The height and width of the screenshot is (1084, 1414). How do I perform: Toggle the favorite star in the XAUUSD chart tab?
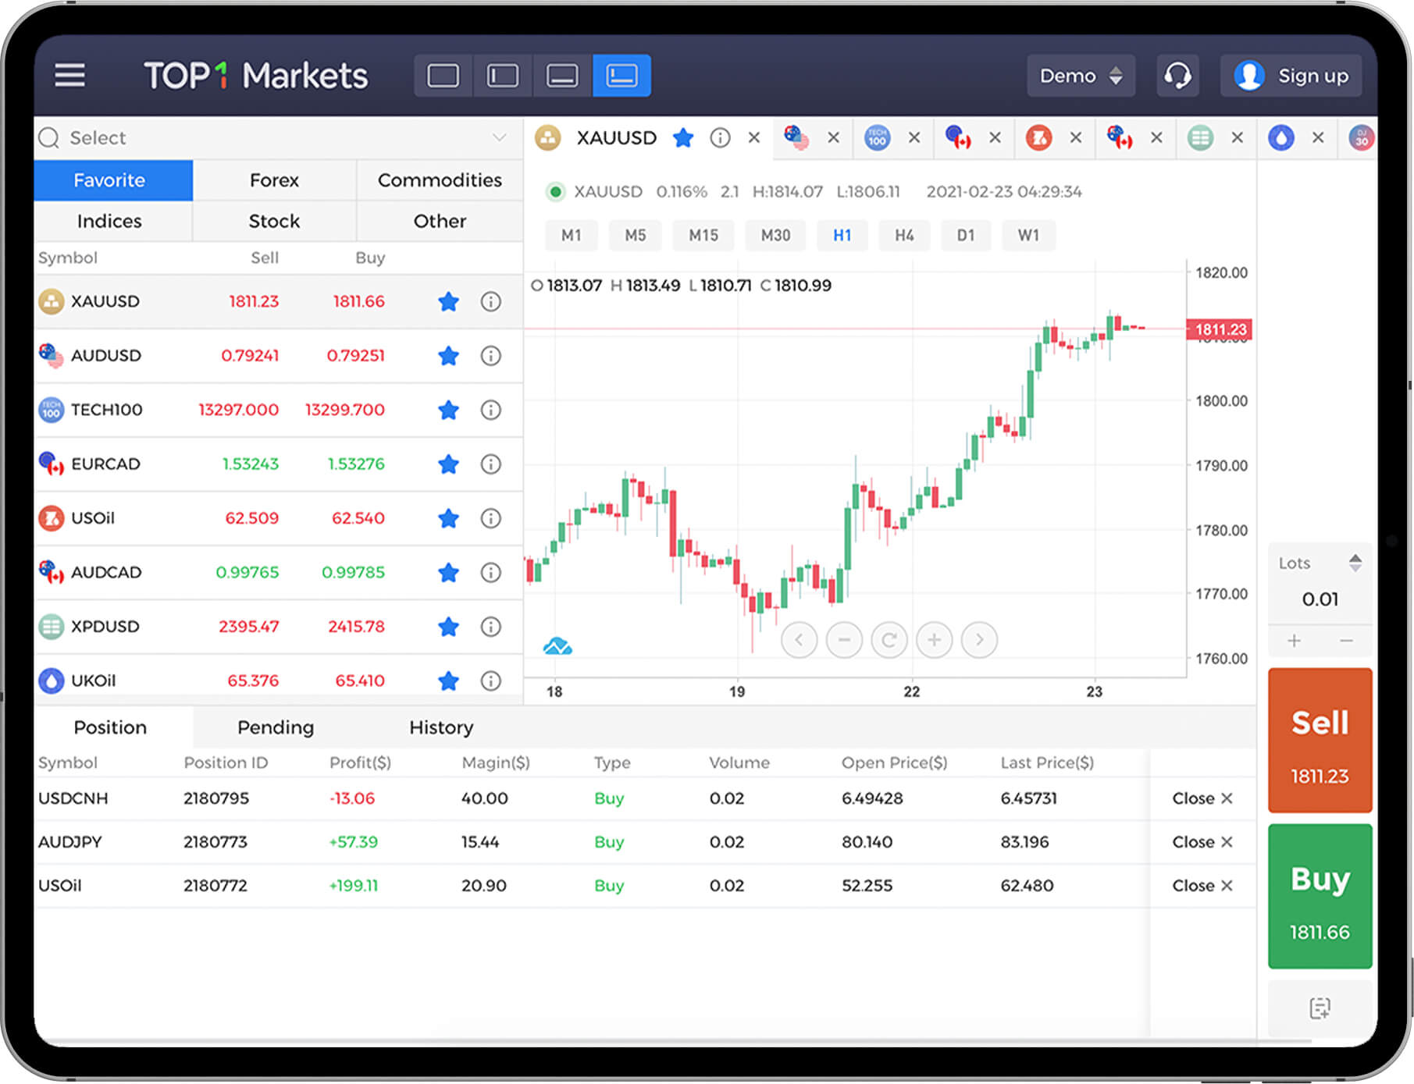[x=683, y=138]
